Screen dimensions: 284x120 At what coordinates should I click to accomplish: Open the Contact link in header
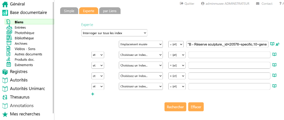[x=264, y=4]
